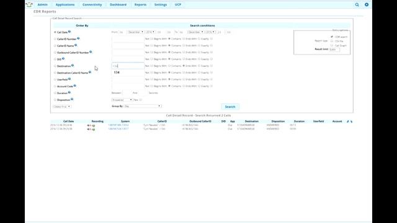
Task: Order results by Duration
Action: click(55, 93)
